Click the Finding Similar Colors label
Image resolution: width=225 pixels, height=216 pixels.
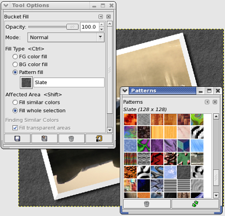[x=32, y=120]
